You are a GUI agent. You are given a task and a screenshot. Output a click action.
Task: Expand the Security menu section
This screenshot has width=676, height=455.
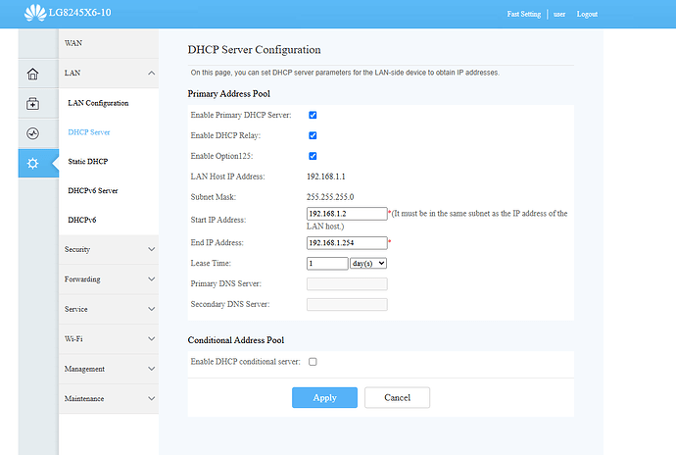pyautogui.click(x=109, y=249)
